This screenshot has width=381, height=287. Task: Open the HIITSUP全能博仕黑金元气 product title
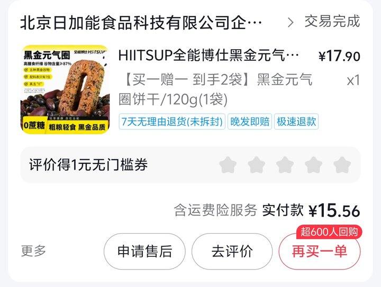208,55
